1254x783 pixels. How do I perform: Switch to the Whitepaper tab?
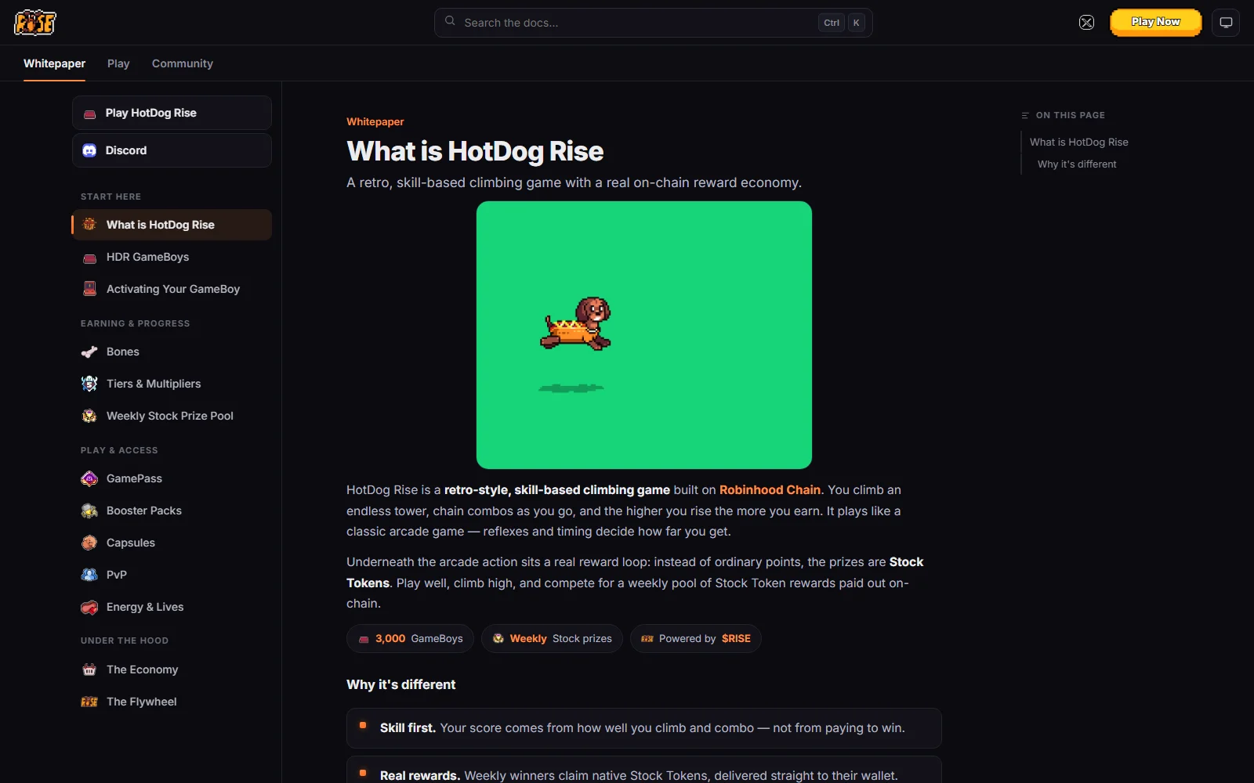[x=54, y=63]
